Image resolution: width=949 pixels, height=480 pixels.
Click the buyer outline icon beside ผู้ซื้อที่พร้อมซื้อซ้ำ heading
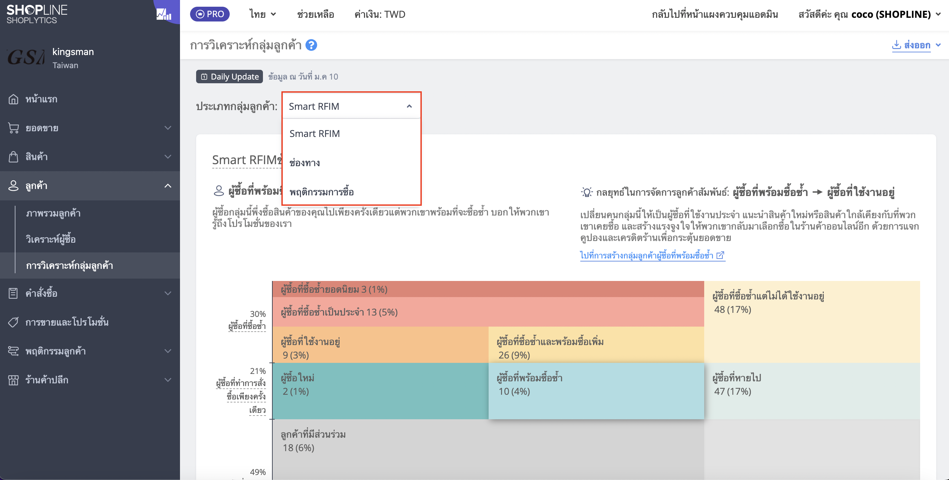[x=219, y=191]
